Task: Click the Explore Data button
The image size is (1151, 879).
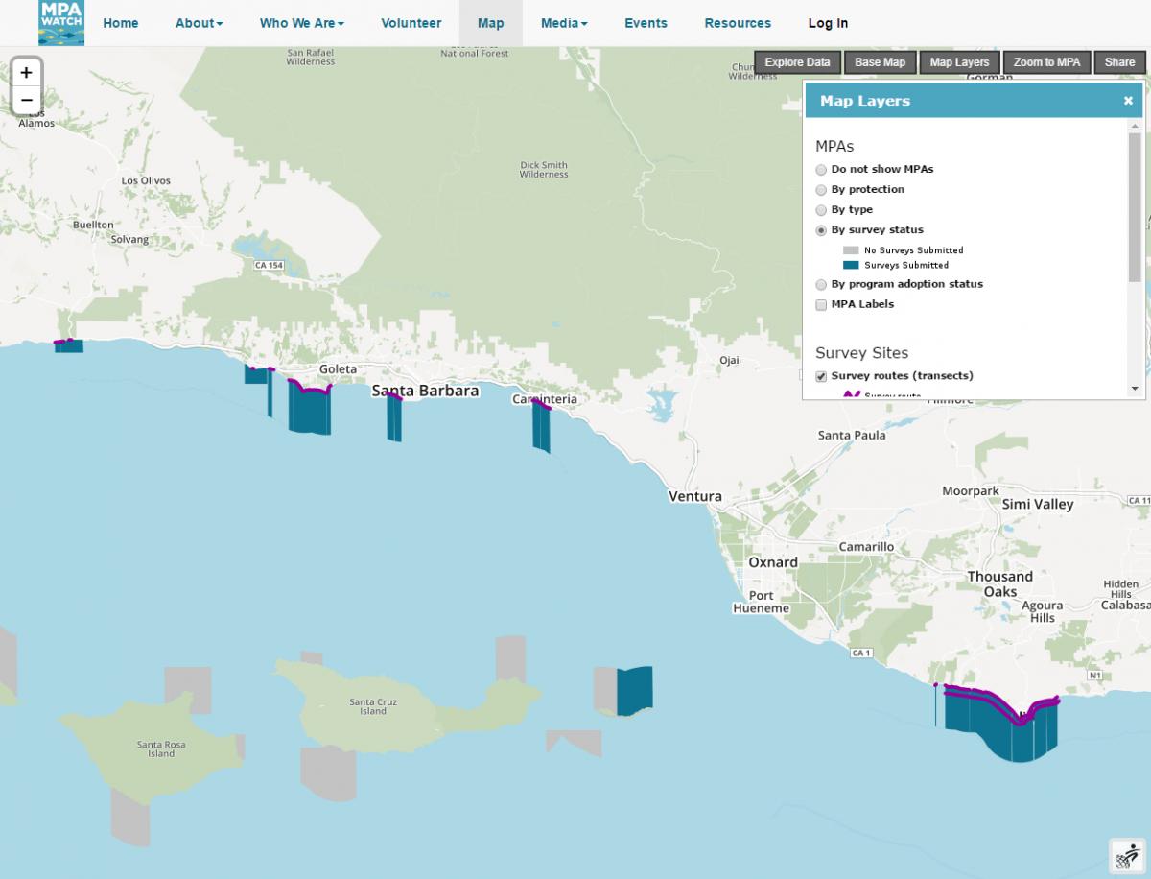Action: click(x=797, y=62)
